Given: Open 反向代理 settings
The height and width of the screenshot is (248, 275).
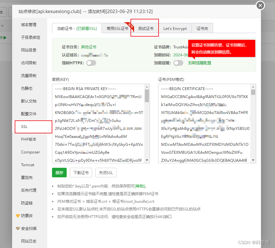Looking at the screenshot, I should (x=29, y=190).
